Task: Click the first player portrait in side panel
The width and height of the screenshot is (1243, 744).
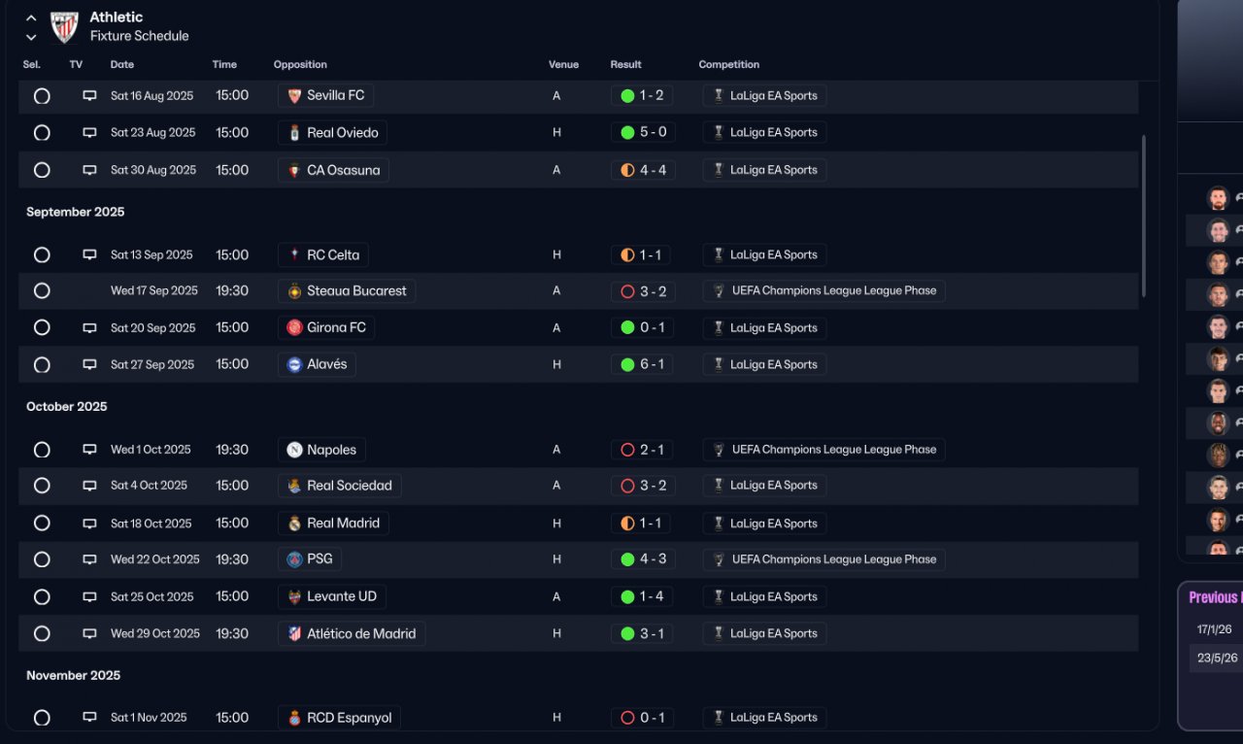Action: pyautogui.click(x=1218, y=198)
